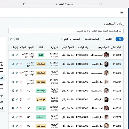Click avatar photo of patient #10024
This screenshot has width=129, height=129.
pyautogui.click(x=106, y=55)
